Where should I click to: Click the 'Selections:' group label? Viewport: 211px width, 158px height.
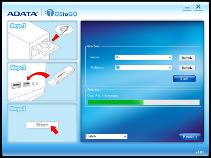pos(94,46)
